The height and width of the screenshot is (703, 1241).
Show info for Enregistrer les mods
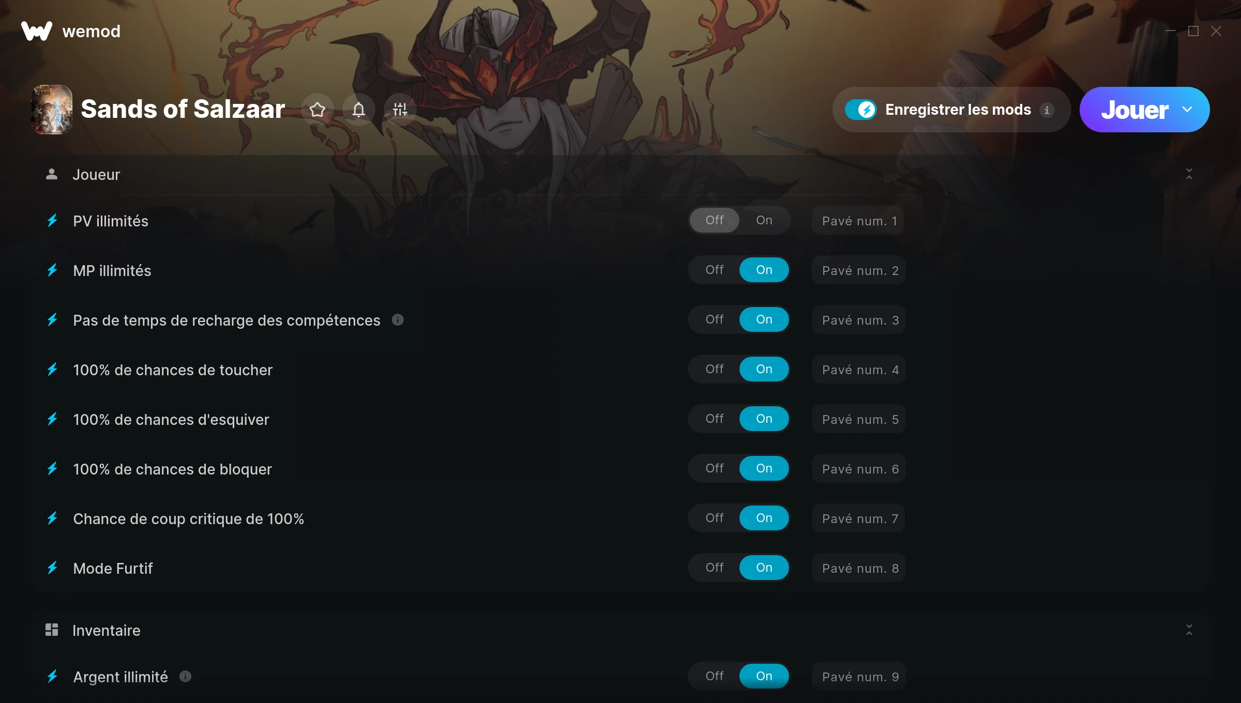(x=1047, y=110)
